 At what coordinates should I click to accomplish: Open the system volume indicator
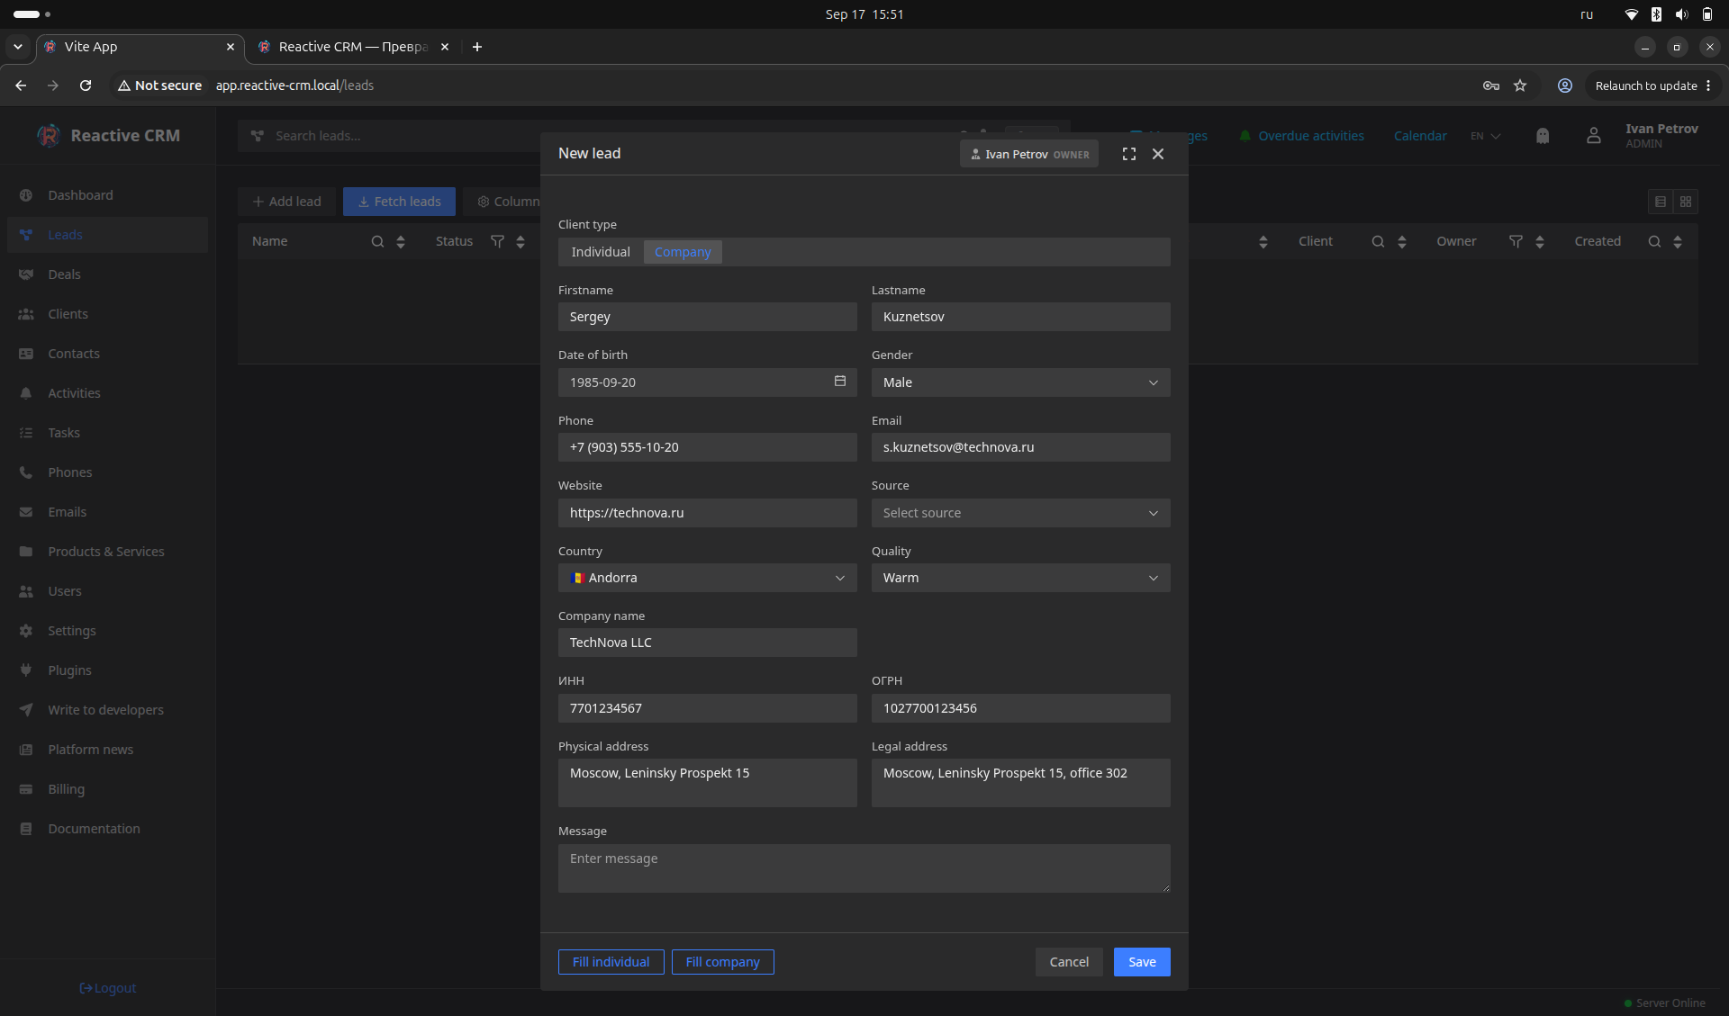[x=1681, y=14]
